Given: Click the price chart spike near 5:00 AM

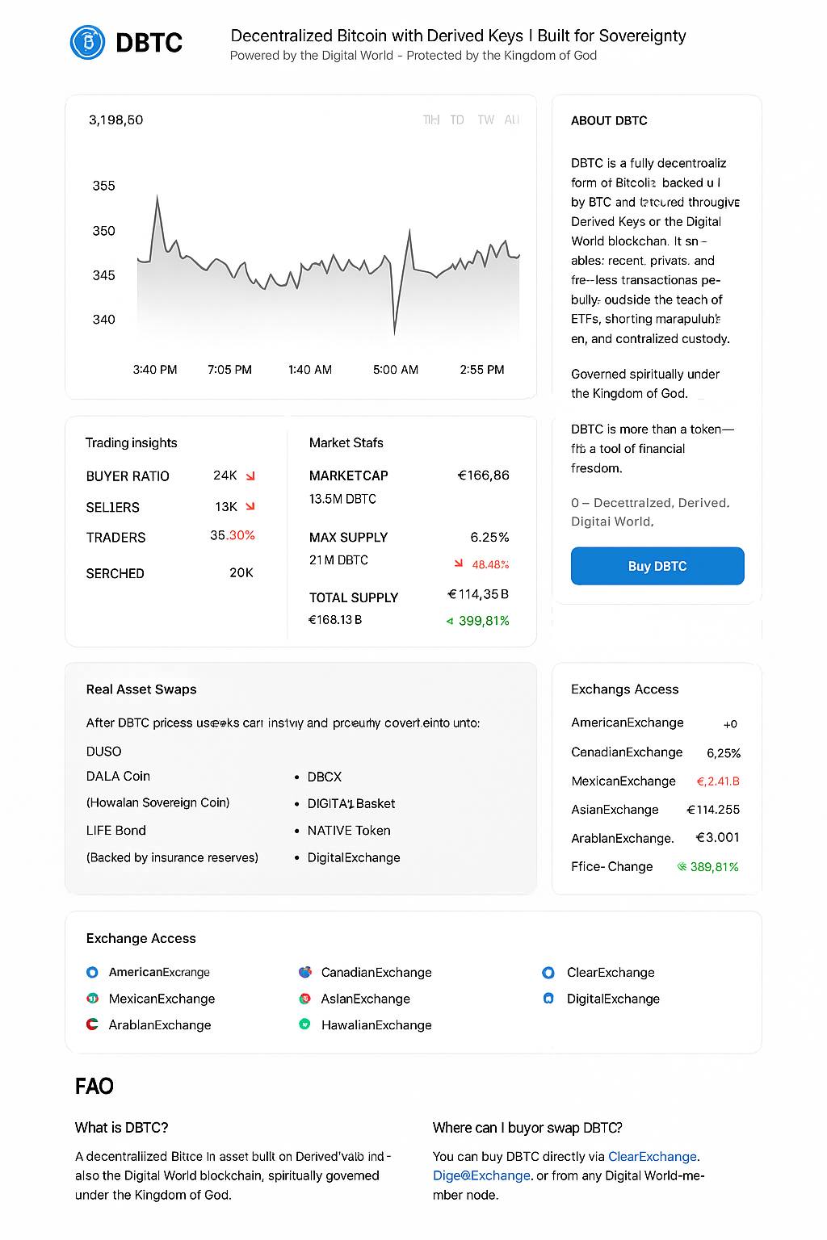Looking at the screenshot, I should (x=395, y=323).
